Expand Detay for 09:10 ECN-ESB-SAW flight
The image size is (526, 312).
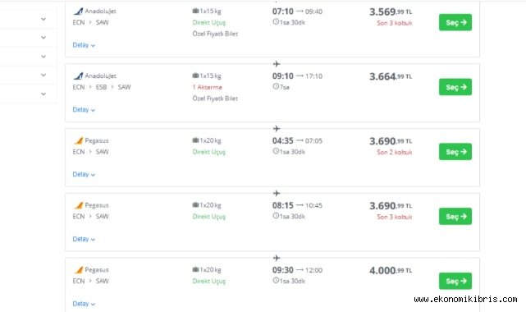(x=84, y=110)
